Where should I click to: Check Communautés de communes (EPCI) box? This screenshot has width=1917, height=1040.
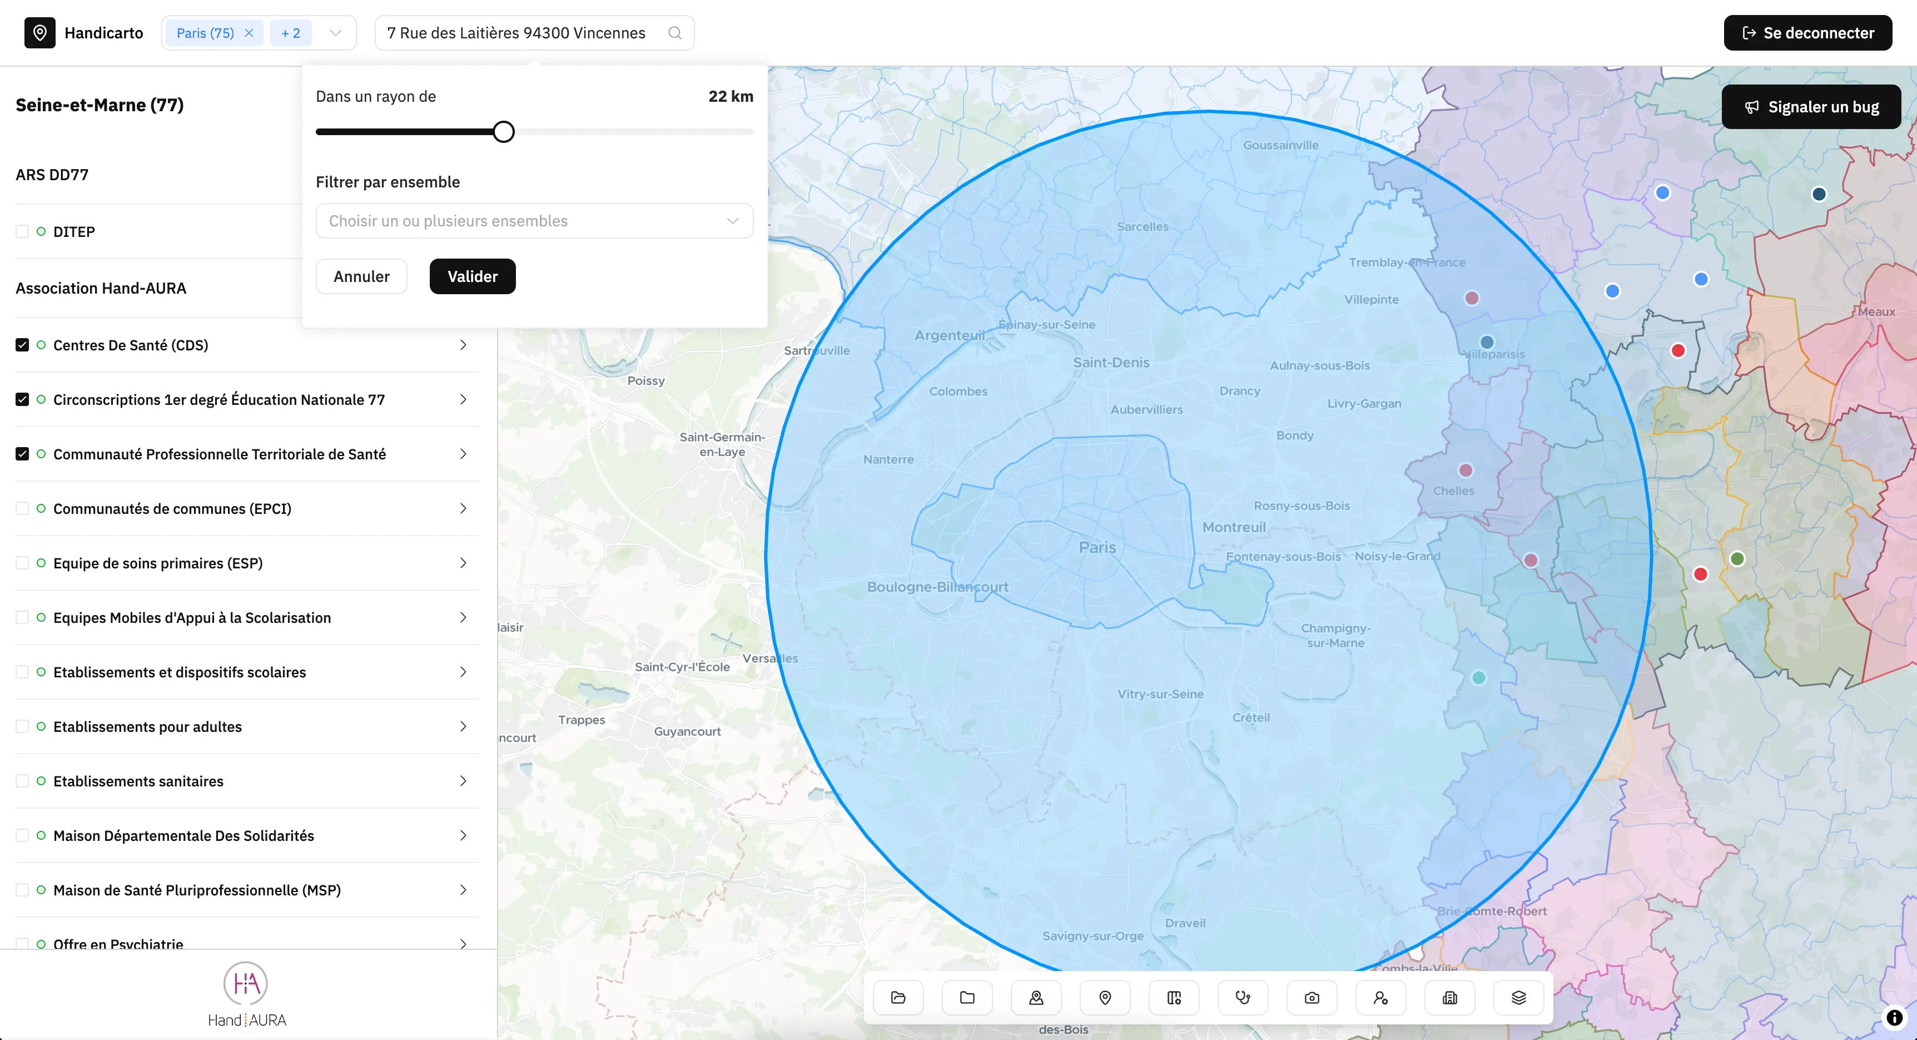(22, 508)
